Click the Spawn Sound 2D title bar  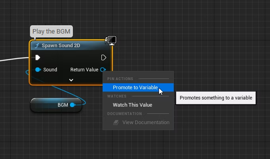pos(68,46)
